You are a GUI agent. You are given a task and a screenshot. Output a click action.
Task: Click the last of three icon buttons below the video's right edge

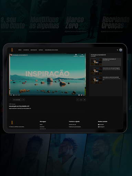coord(85,100)
